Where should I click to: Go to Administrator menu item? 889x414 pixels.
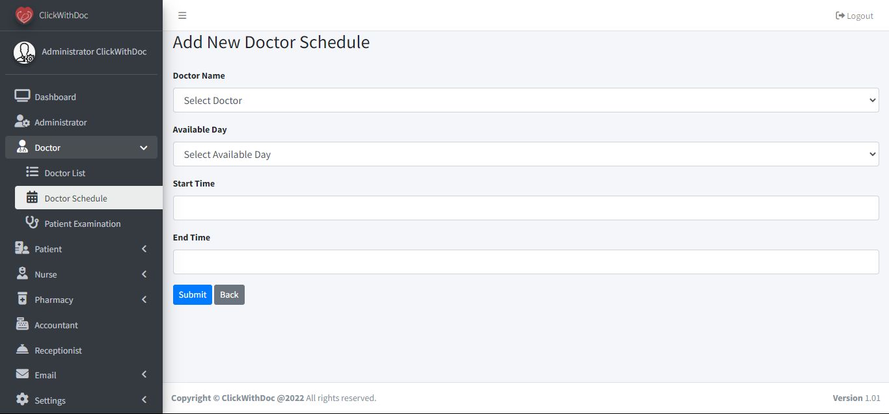(61, 122)
